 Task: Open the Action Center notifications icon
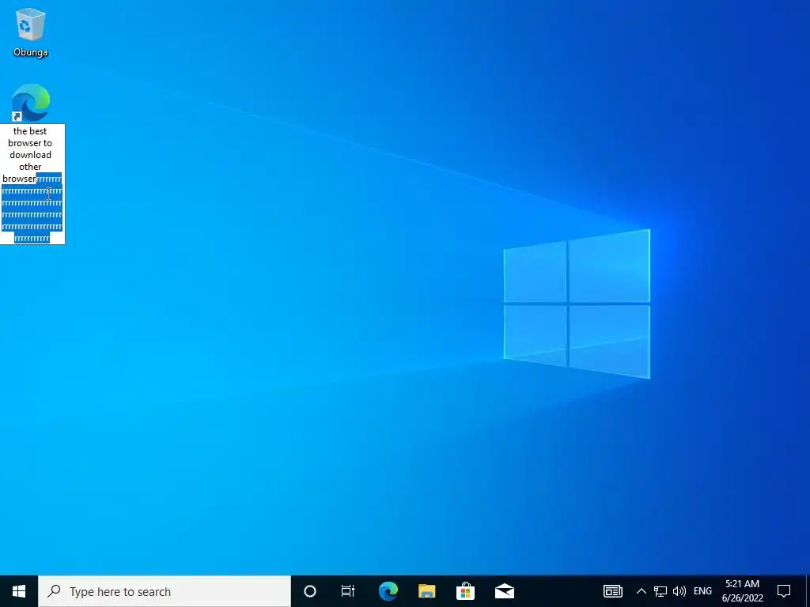pos(784,591)
